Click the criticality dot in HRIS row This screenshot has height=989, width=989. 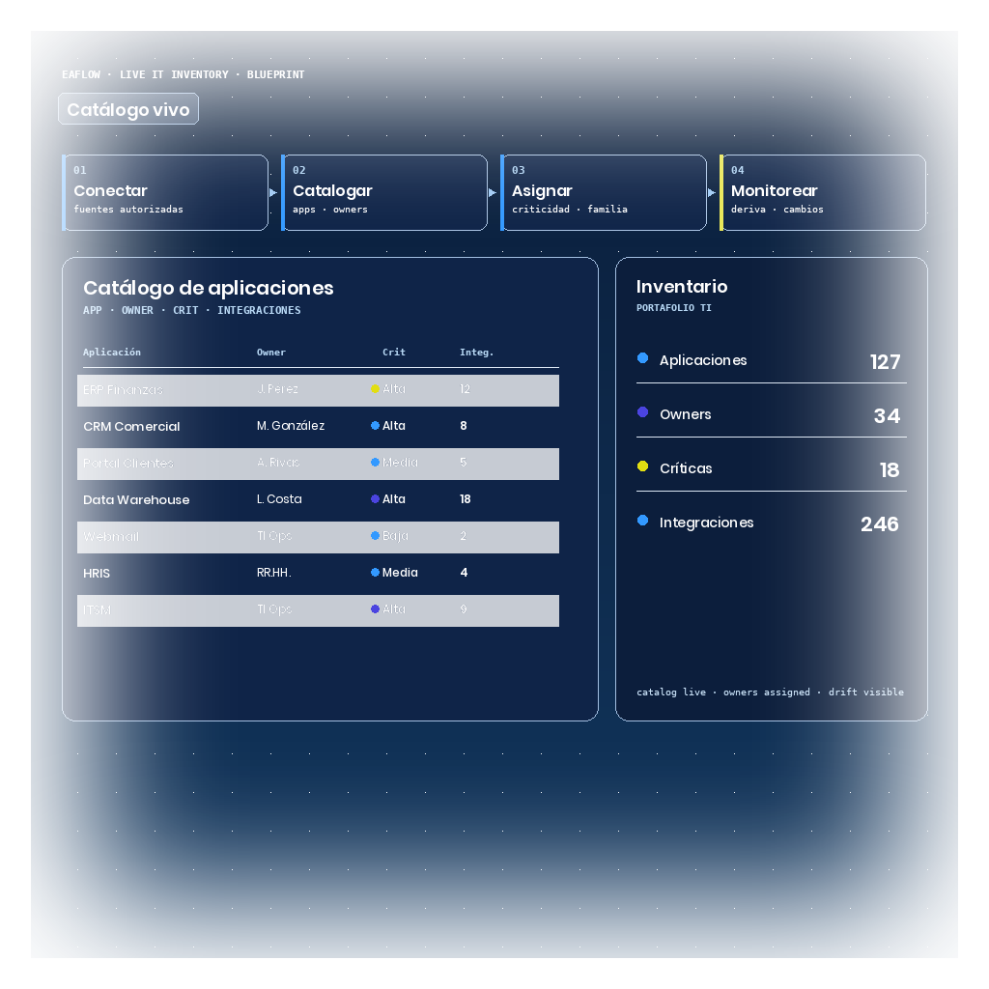pyautogui.click(x=376, y=573)
